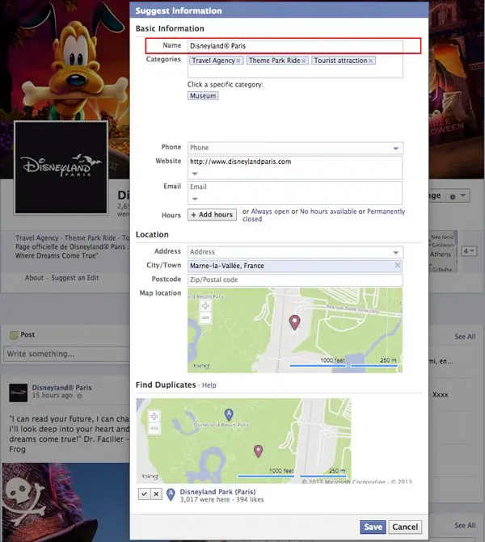Remove the Tourist attraction category tag
Image resolution: width=485 pixels, height=542 pixels.
point(370,61)
